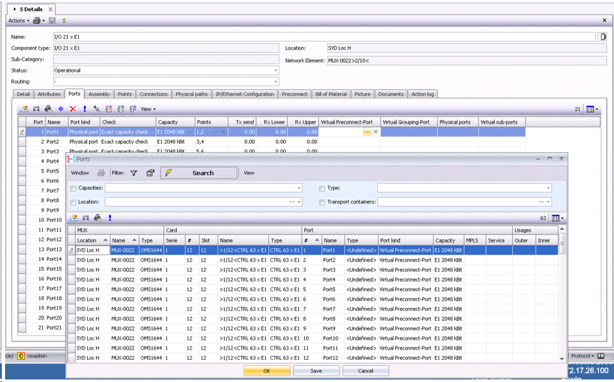Click the X clear icon in Virtual Preconnect-Port cell
Screen dimensions: 614x382
point(375,132)
